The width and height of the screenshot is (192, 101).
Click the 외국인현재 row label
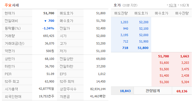[x=13, y=97]
